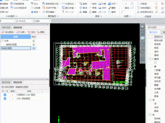Click the 定义 tool in the ribbon
165x123 pixels.
tap(34, 4)
